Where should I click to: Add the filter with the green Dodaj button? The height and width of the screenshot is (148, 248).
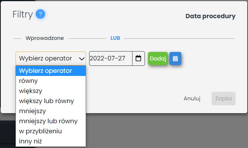pos(158,59)
